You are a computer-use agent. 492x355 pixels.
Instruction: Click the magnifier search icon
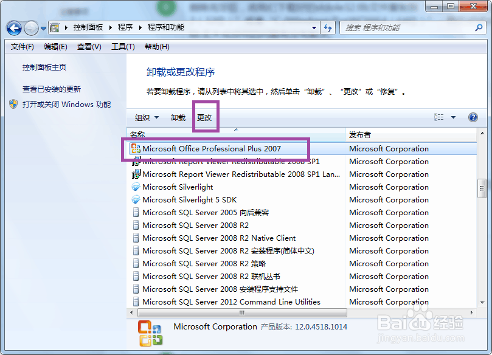pos(479,27)
